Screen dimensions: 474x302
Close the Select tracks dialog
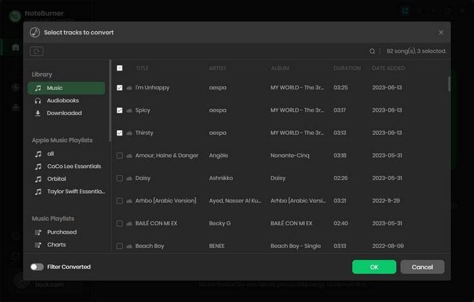(x=441, y=33)
